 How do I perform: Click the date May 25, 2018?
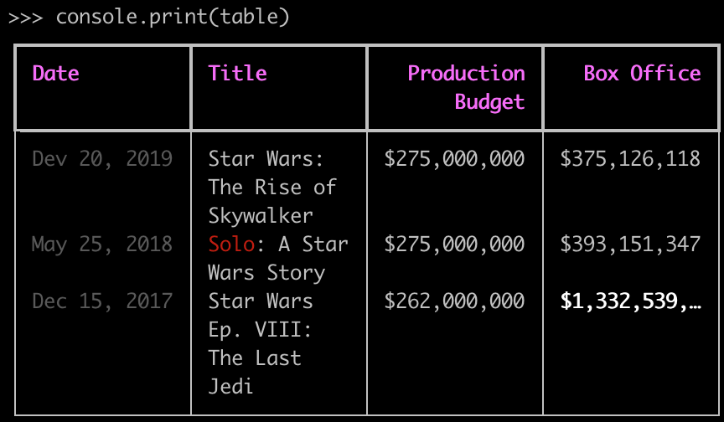click(x=102, y=244)
